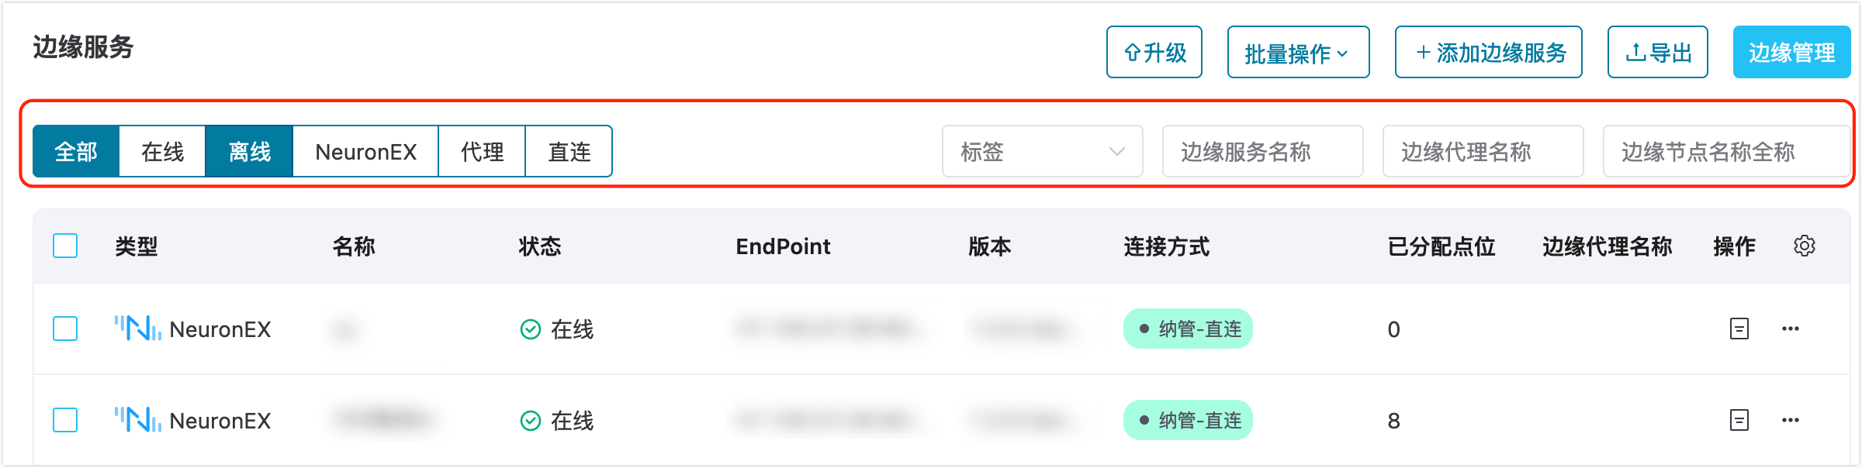
Task: Focus the 边缘服务名称 search field
Action: click(1262, 152)
